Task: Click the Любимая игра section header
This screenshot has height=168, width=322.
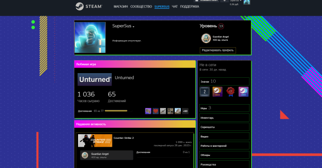Action: (x=135, y=64)
